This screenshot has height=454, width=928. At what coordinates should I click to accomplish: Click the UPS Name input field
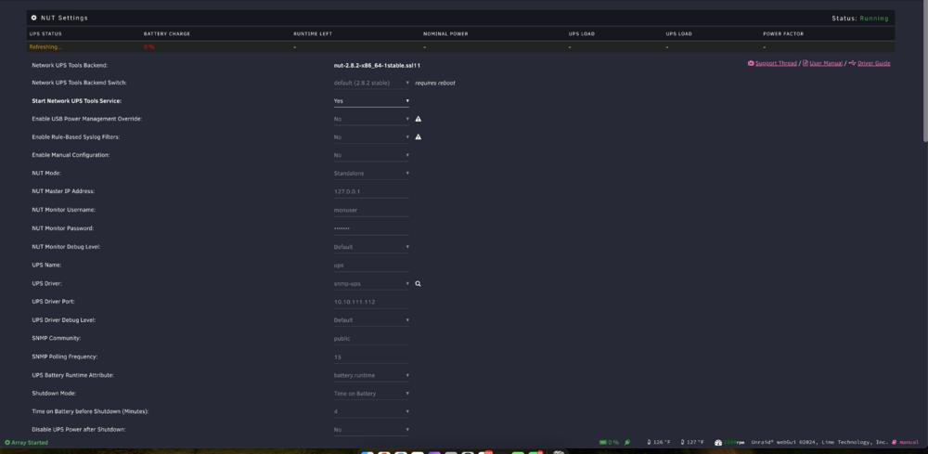pyautogui.click(x=371, y=266)
